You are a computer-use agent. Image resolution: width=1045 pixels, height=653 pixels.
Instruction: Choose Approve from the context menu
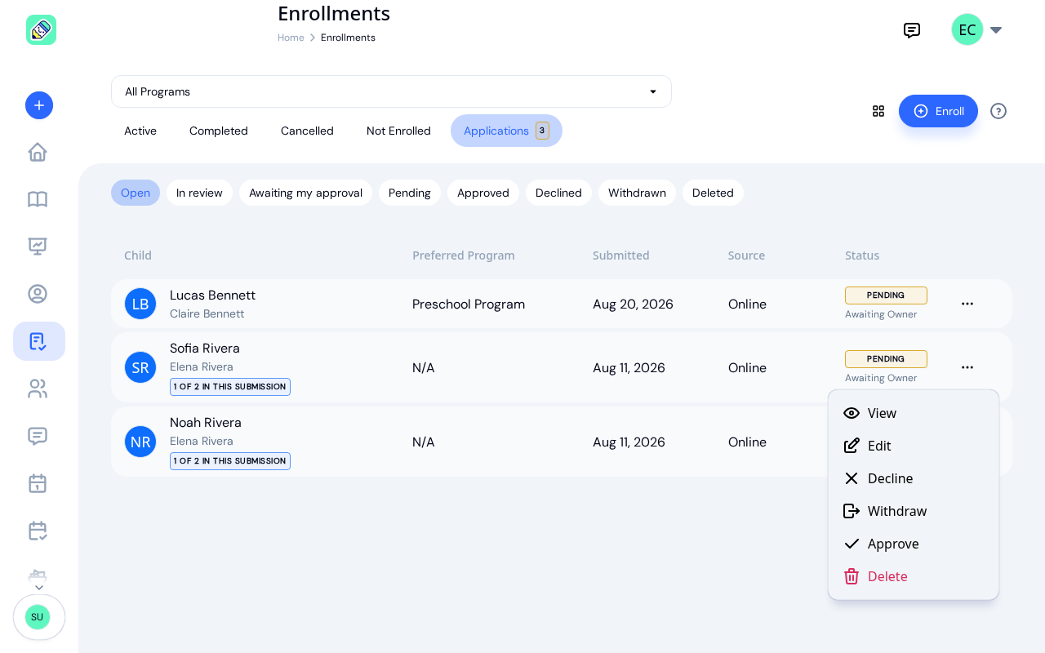tap(914, 544)
